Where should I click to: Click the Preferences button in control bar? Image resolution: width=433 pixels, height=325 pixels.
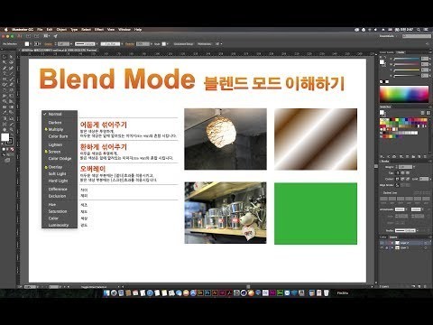(205, 44)
